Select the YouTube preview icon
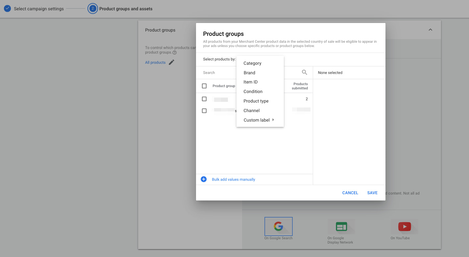469x257 pixels. pyautogui.click(x=404, y=226)
